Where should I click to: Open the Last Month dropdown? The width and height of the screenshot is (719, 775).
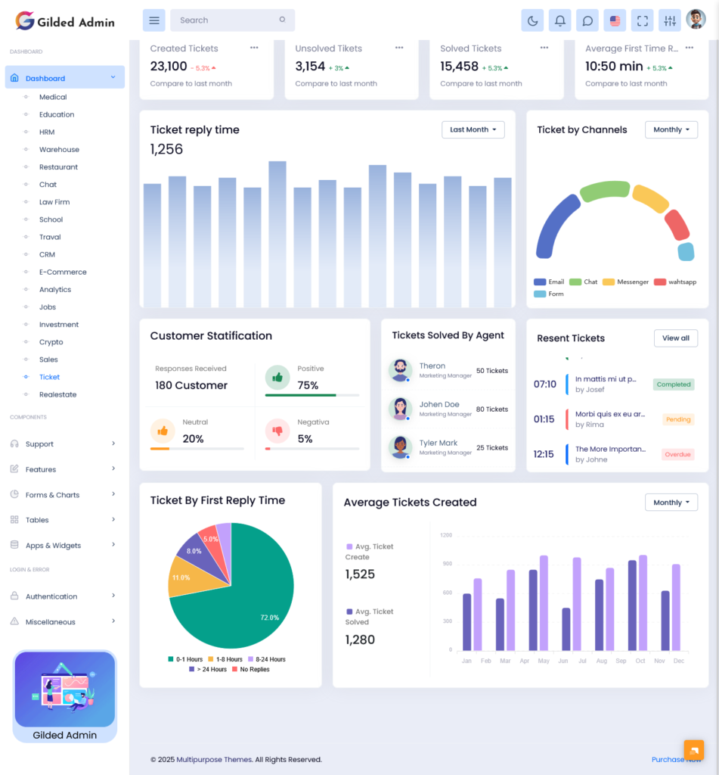point(473,129)
